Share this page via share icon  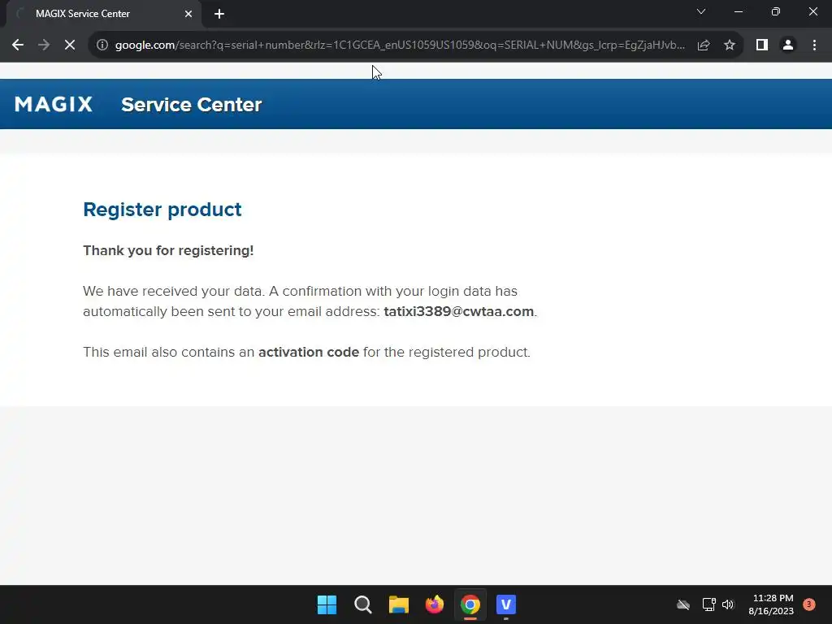click(x=704, y=45)
